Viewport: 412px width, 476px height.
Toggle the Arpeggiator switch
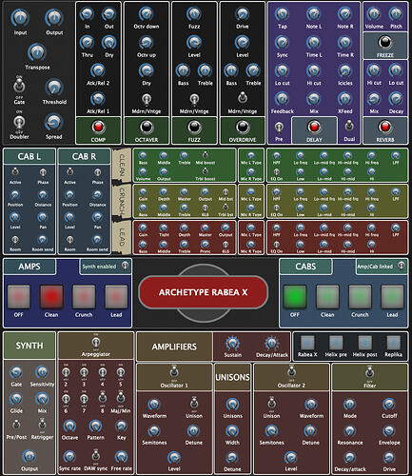(x=96, y=343)
